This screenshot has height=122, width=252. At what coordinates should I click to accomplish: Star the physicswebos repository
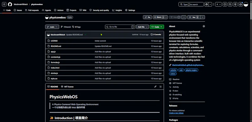194,17
